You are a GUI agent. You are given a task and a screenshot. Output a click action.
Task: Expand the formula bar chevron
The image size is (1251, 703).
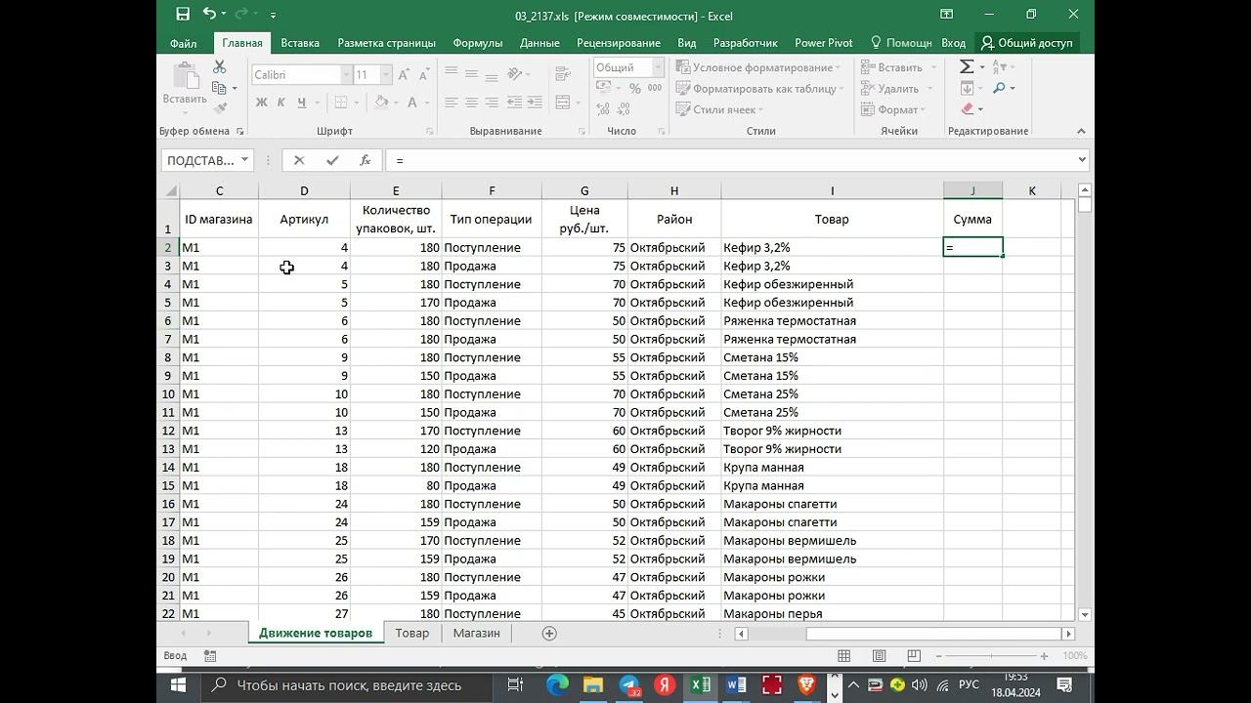1082,159
